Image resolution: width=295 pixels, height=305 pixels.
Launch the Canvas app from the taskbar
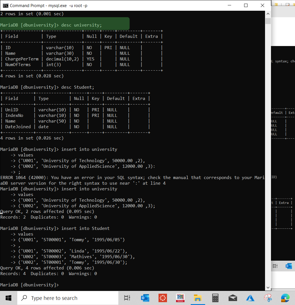[163, 298]
